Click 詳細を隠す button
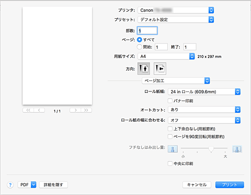The width and height of the screenshot is (251, 195). [x=53, y=185]
